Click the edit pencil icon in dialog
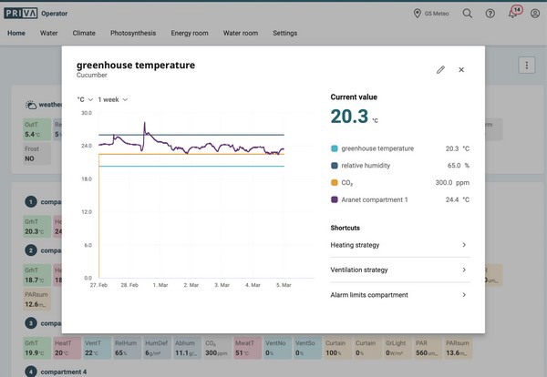Screen dimensions: 547x377 point(440,69)
